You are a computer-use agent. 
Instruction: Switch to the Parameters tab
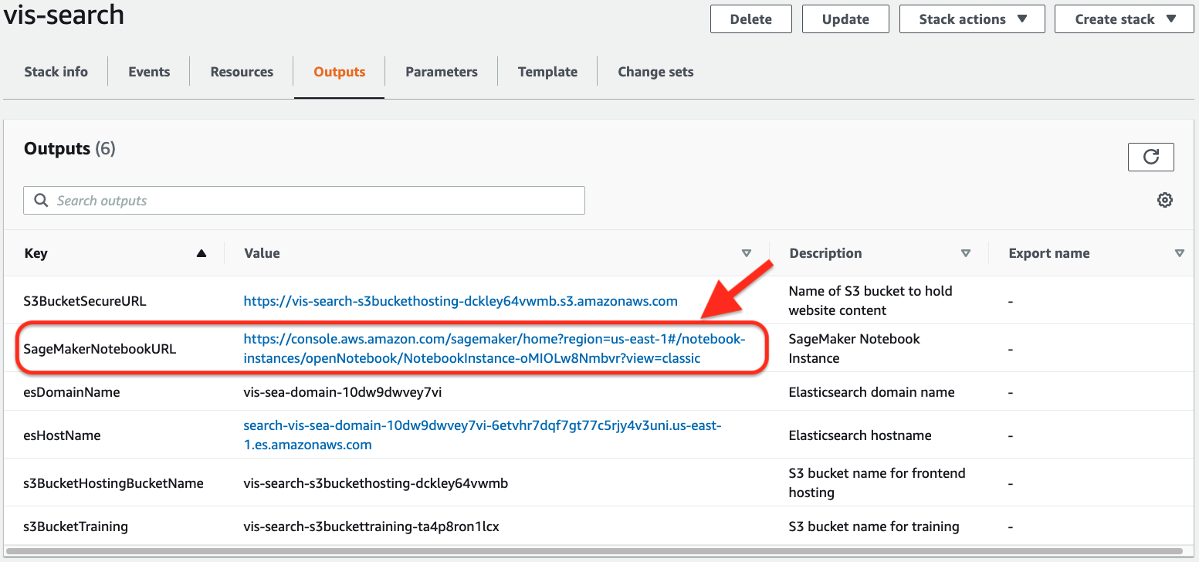442,72
